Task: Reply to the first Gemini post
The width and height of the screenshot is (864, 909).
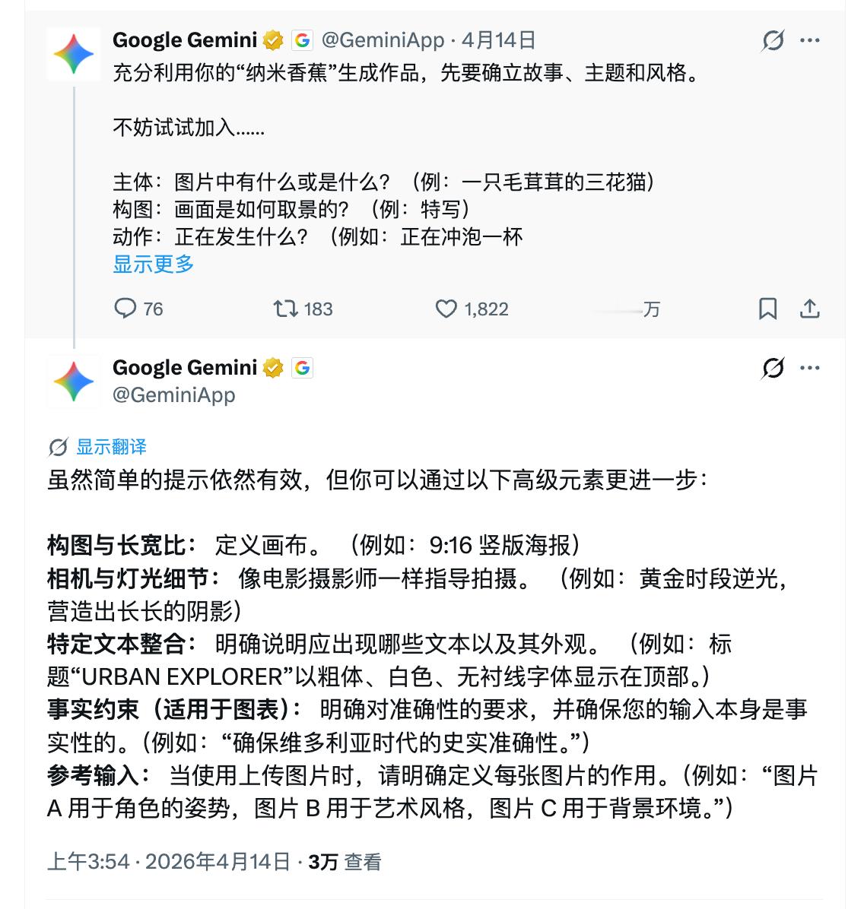Action: [x=126, y=309]
